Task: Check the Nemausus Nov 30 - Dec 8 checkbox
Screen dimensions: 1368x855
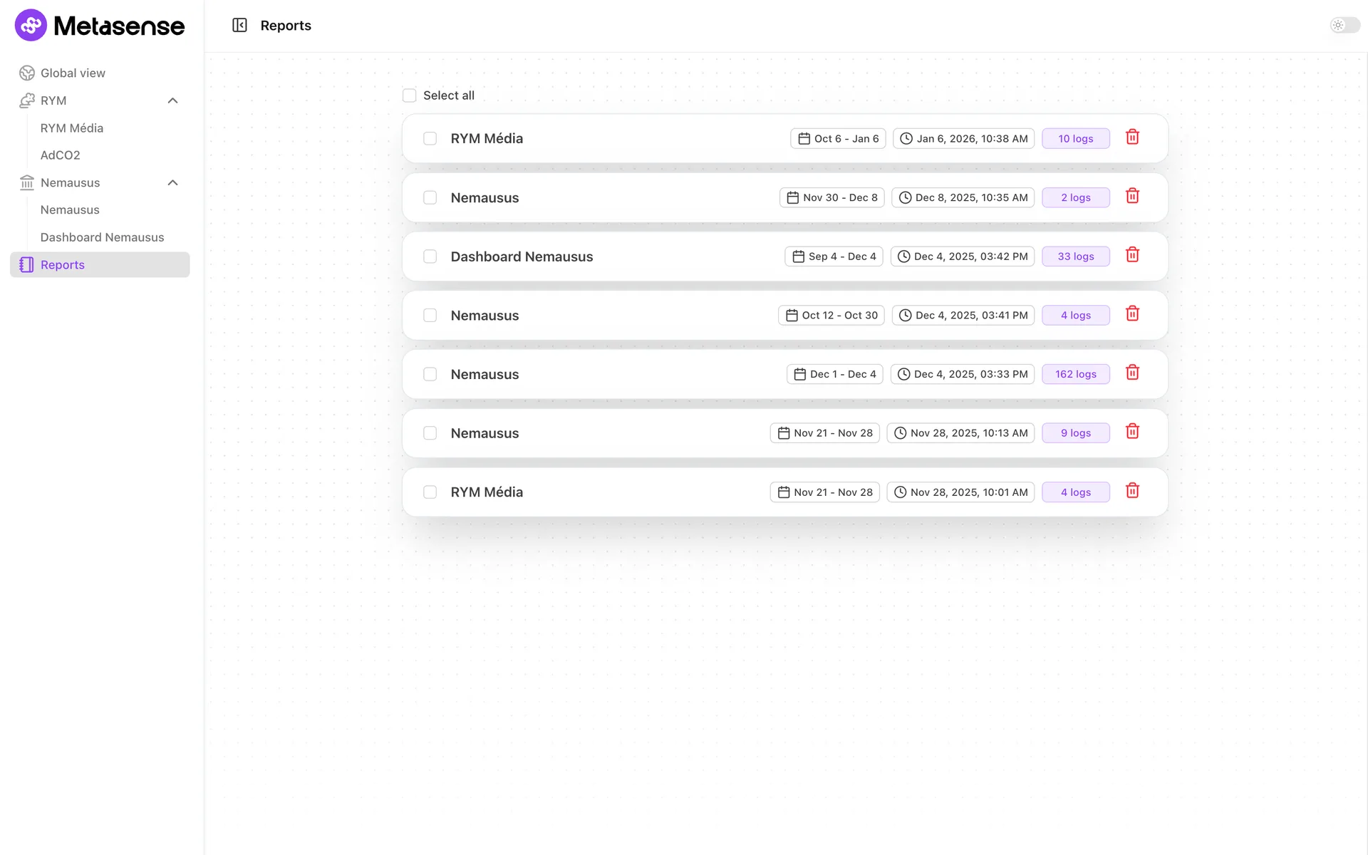Action: [x=430, y=198]
